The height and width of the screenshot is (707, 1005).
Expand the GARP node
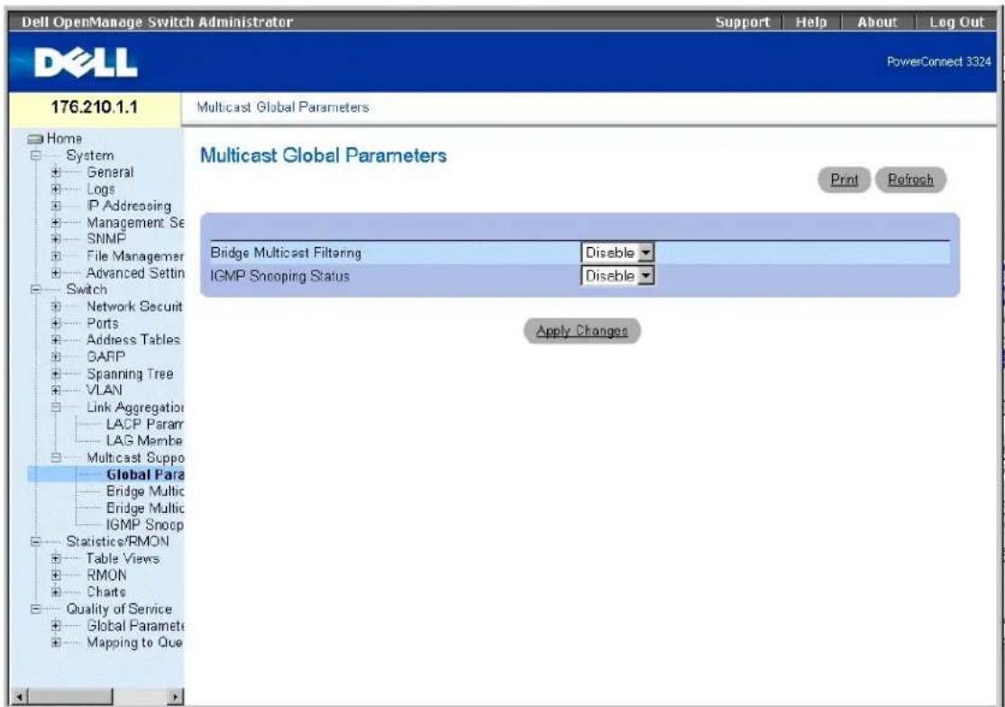57,356
